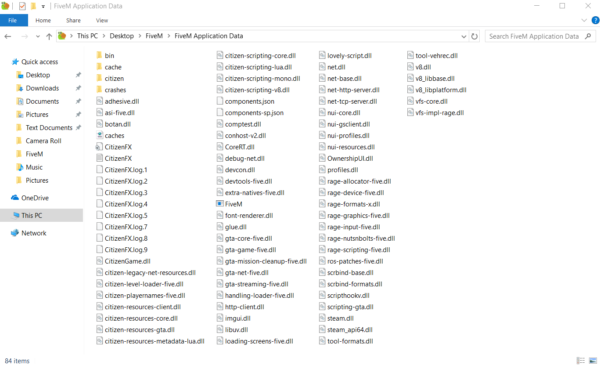This screenshot has width=600, height=365.
Task: Open the Customize Quick Access Toolbar dropdown
Action: click(43, 6)
